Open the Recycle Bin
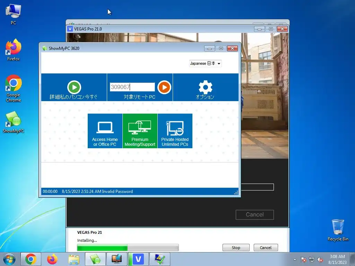 click(x=338, y=230)
